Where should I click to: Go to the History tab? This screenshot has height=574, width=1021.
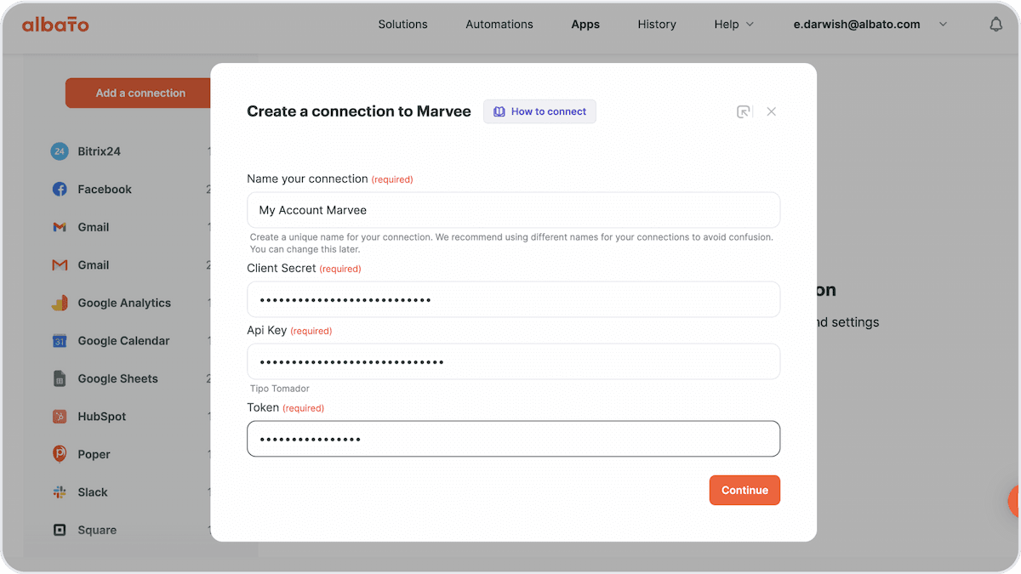(x=657, y=25)
